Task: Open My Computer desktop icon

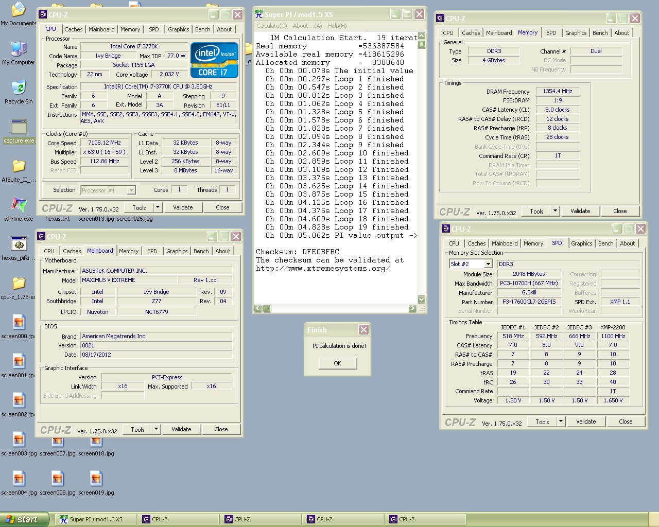Action: (x=19, y=54)
